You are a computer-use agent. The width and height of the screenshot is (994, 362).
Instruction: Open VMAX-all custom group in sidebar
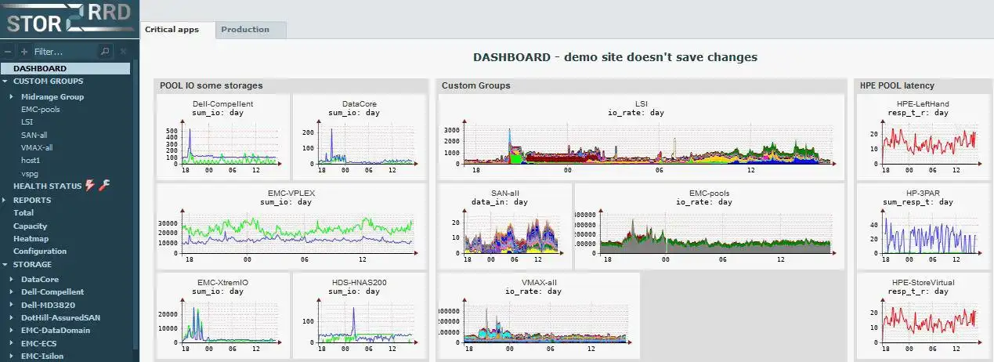(37, 147)
